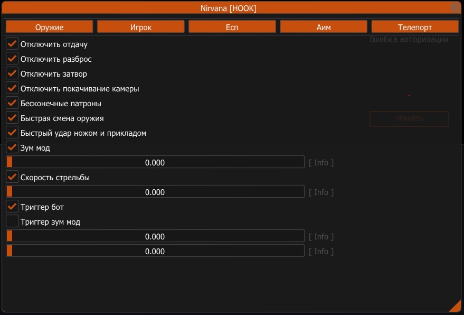The width and height of the screenshot is (464, 315).
Task: Click the Ошибка авторизации message
Action: tap(409, 40)
